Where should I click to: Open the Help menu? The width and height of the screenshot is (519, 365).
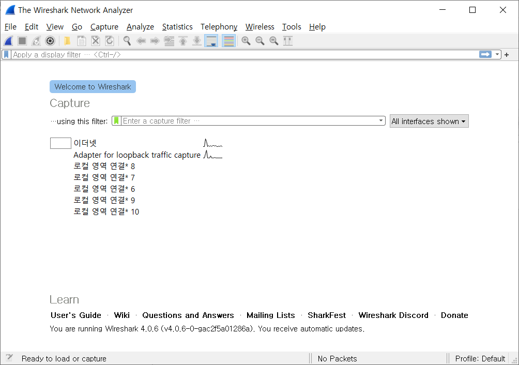pos(317,27)
